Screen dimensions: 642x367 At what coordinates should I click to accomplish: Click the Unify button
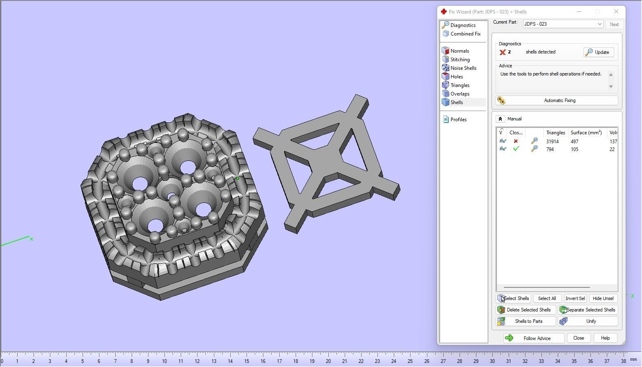pos(588,321)
